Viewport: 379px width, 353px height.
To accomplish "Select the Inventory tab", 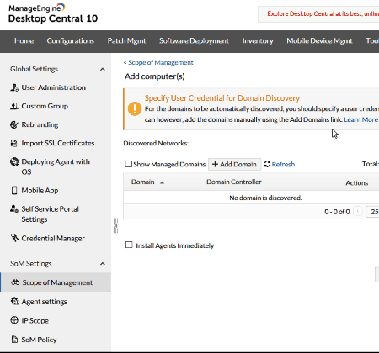I will (258, 41).
